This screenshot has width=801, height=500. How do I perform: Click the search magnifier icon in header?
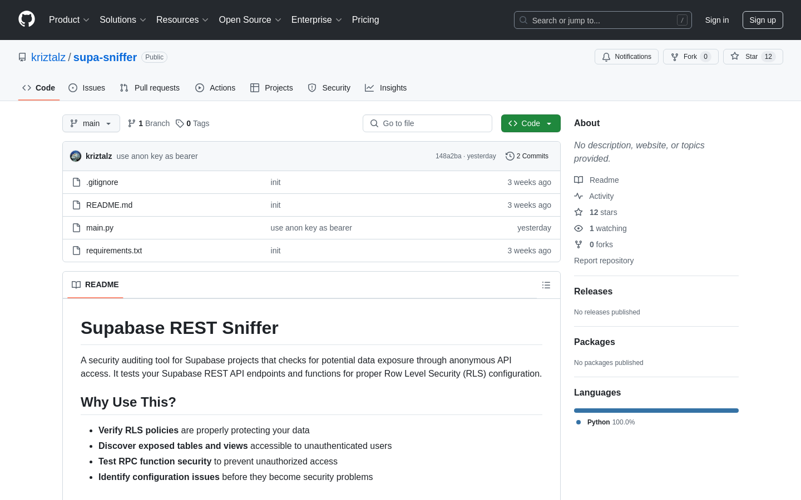pos(523,20)
